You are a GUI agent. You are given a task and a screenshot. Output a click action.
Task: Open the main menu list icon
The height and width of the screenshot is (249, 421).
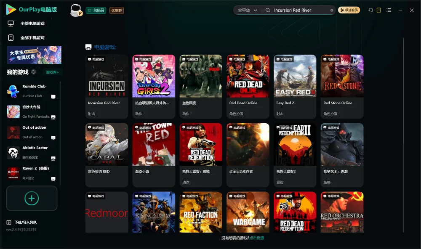tap(389, 10)
